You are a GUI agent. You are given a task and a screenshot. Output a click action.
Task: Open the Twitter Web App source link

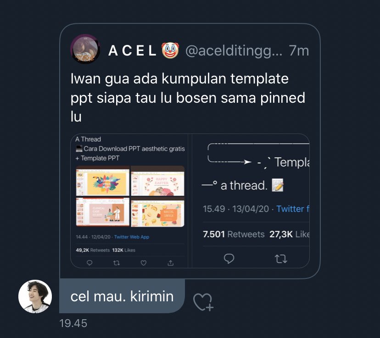(x=132, y=237)
